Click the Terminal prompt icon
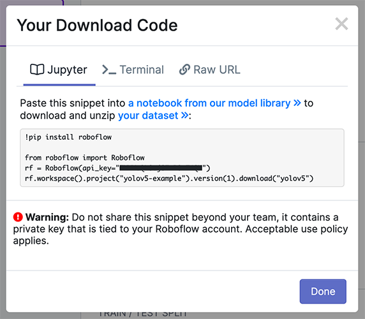 click(109, 70)
